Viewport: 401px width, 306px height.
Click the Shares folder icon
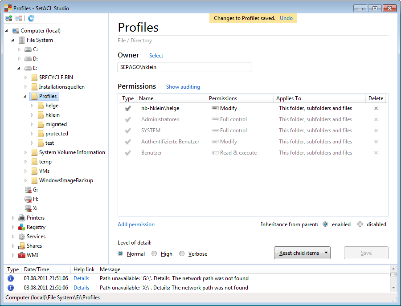click(22, 246)
